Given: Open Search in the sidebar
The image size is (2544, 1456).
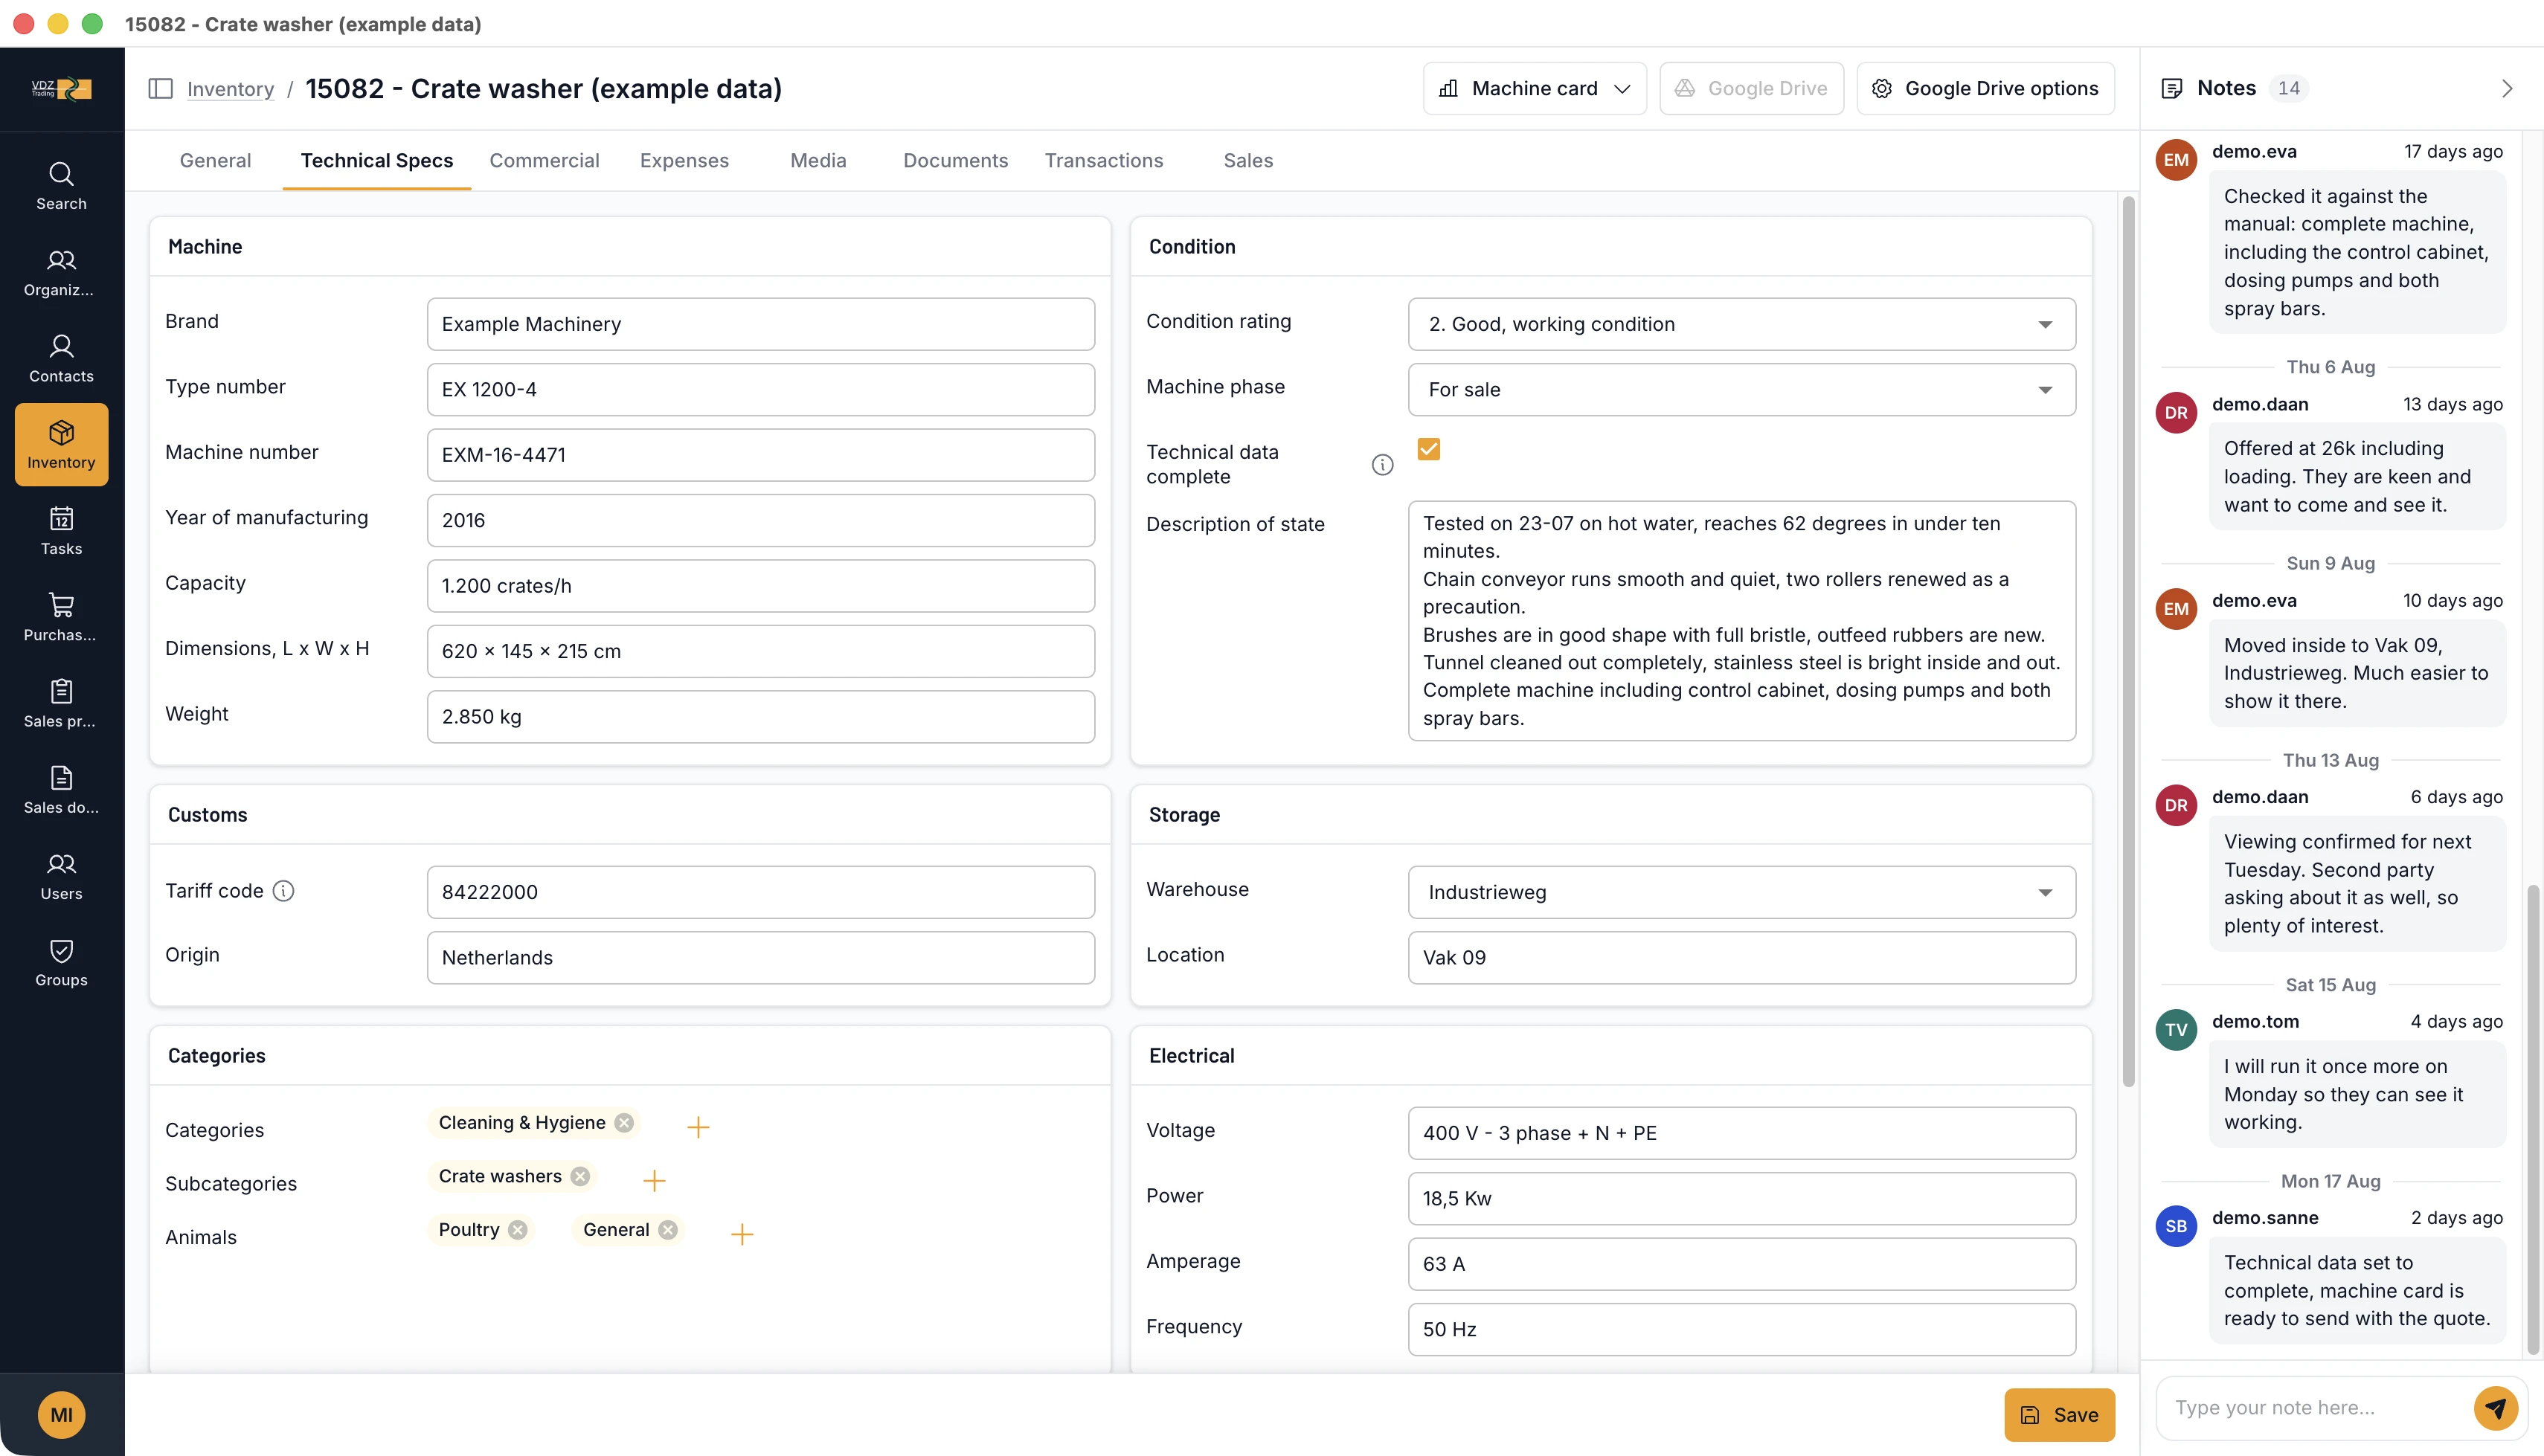Looking at the screenshot, I should (x=61, y=186).
